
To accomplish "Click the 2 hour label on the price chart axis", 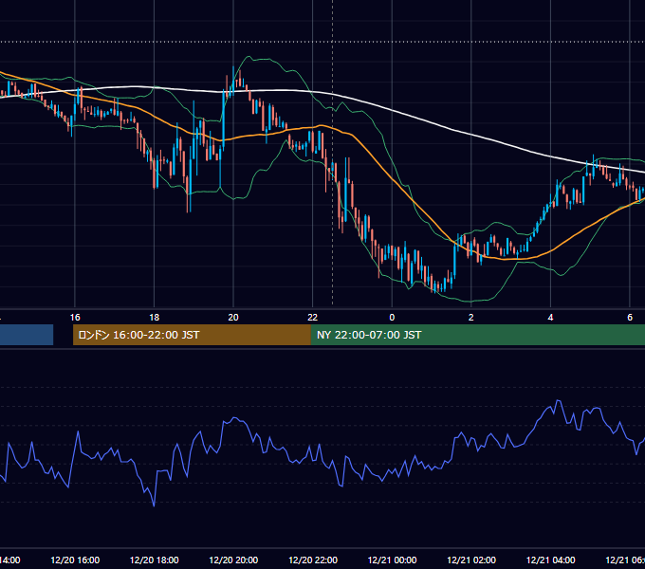I will [471, 318].
